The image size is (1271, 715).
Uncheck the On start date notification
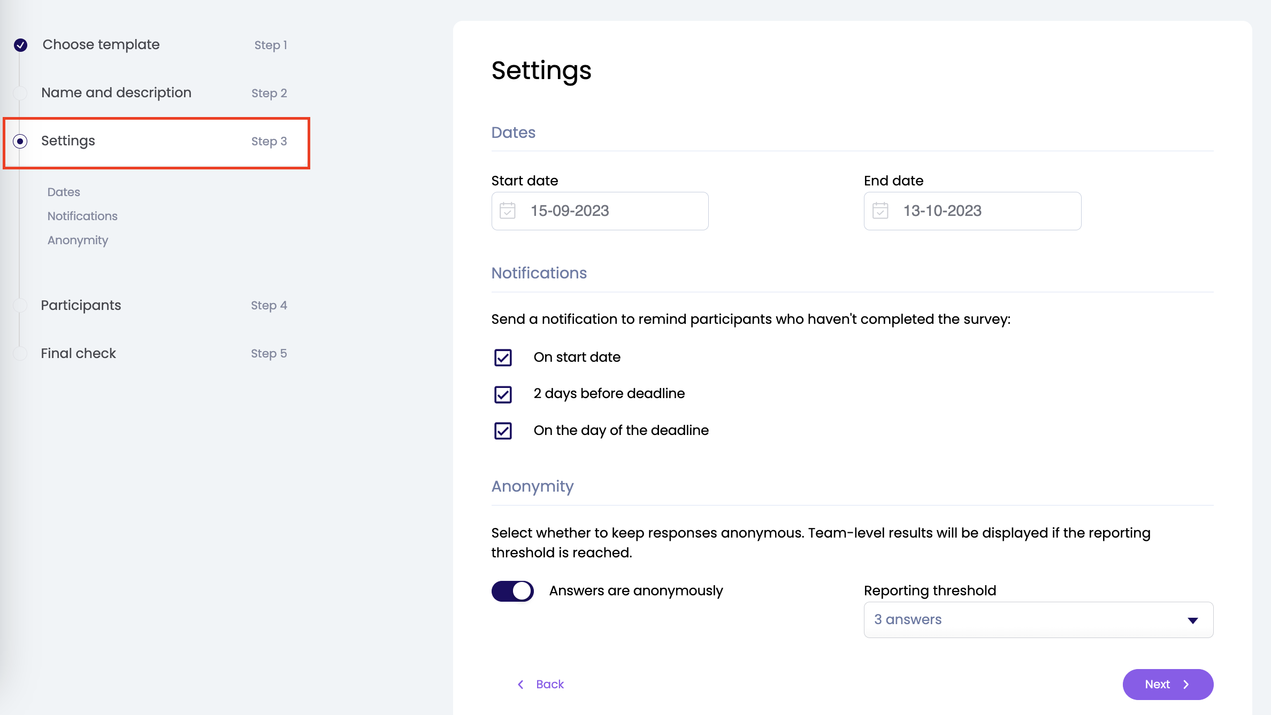503,357
